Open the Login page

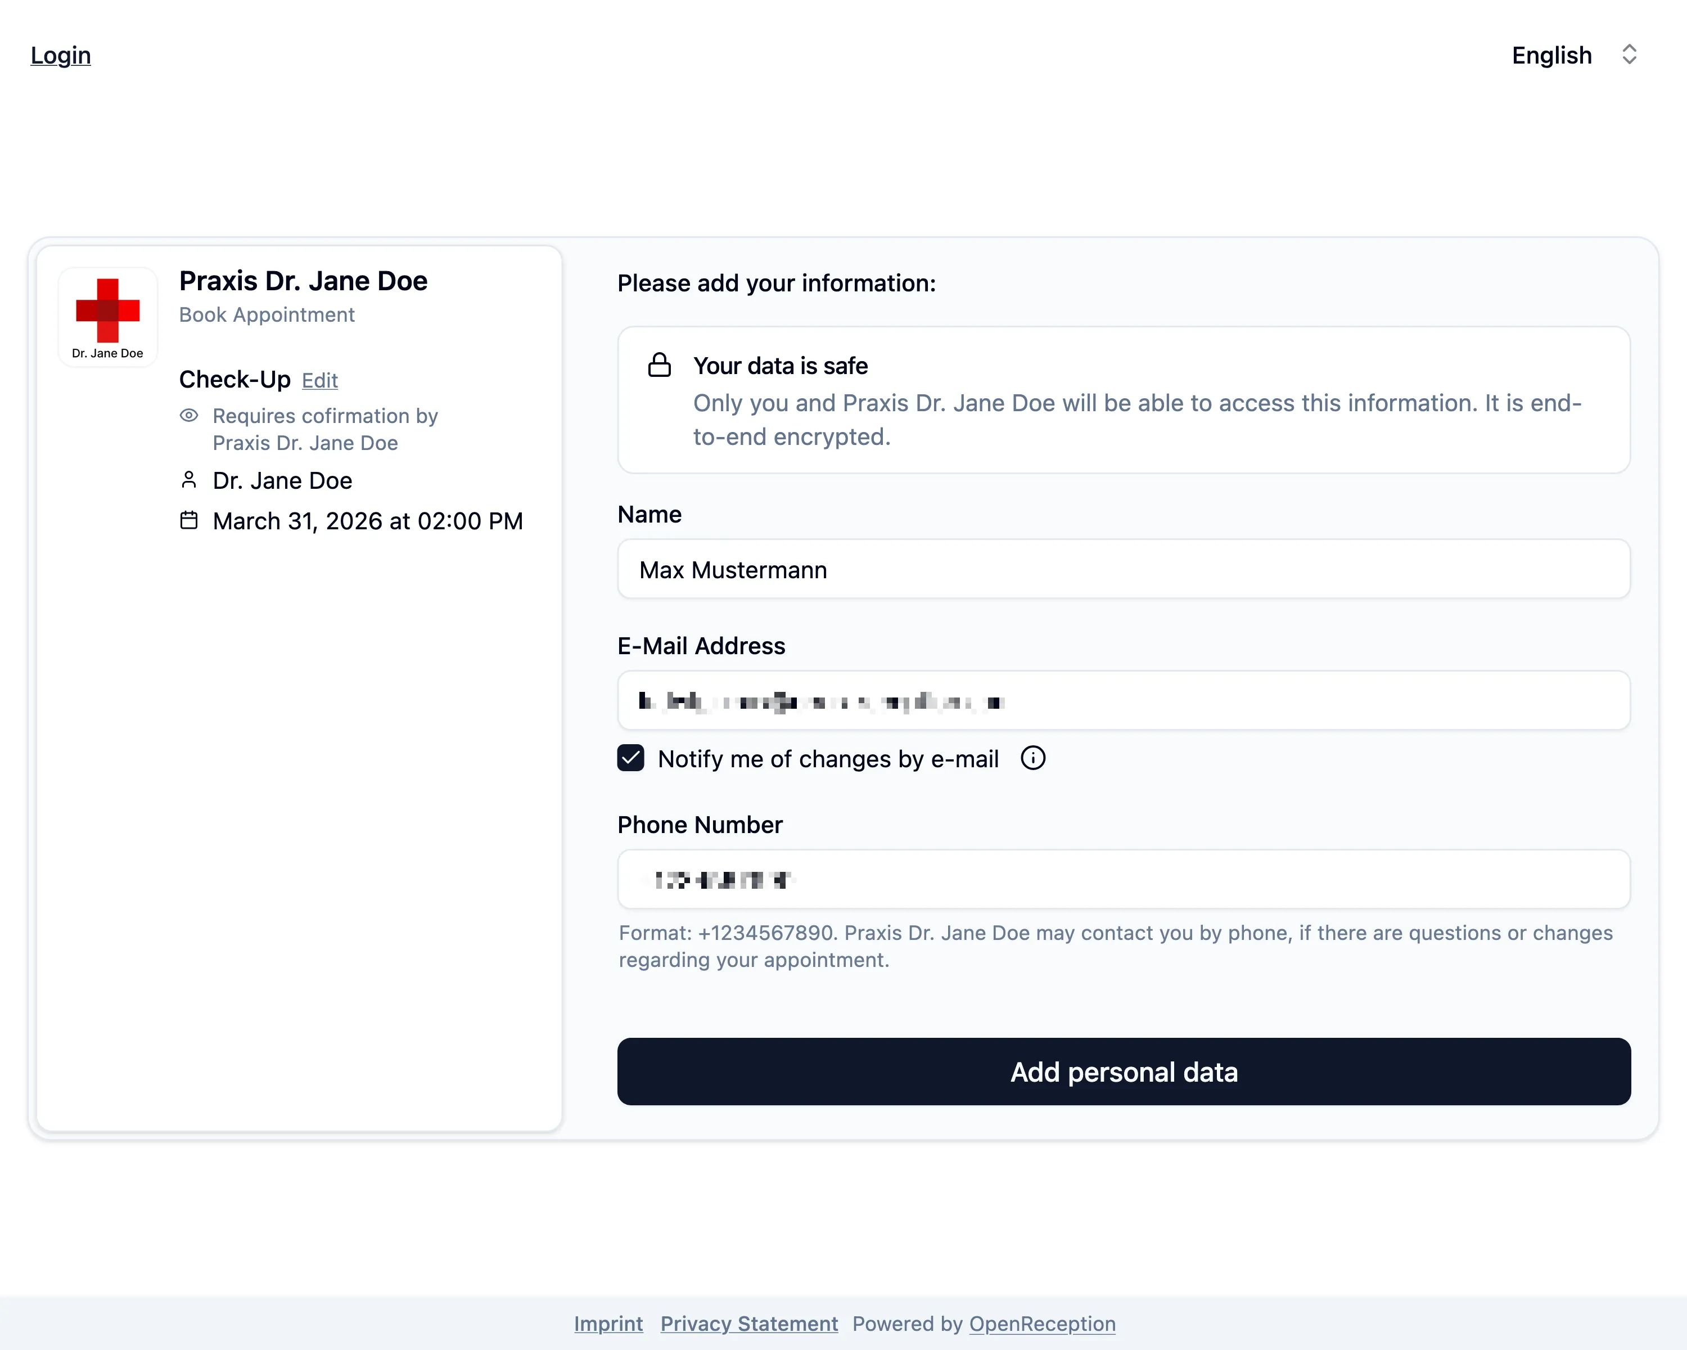60,55
